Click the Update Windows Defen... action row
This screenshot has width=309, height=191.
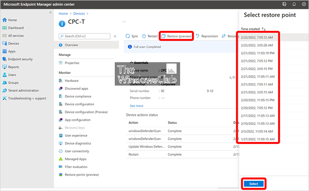pyautogui.click(x=182, y=147)
